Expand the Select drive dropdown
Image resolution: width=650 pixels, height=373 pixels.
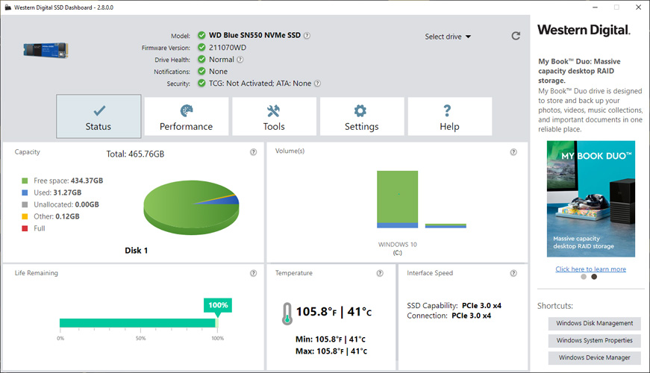pos(448,37)
